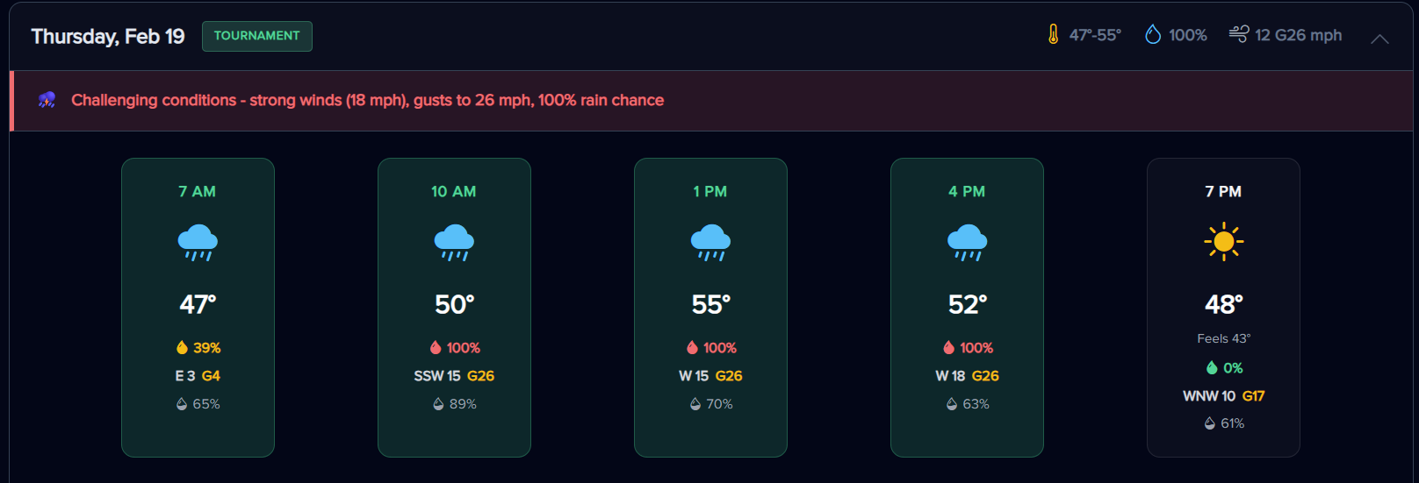
Task: Click the W 18 G26 wind reading
Action: pos(967,375)
